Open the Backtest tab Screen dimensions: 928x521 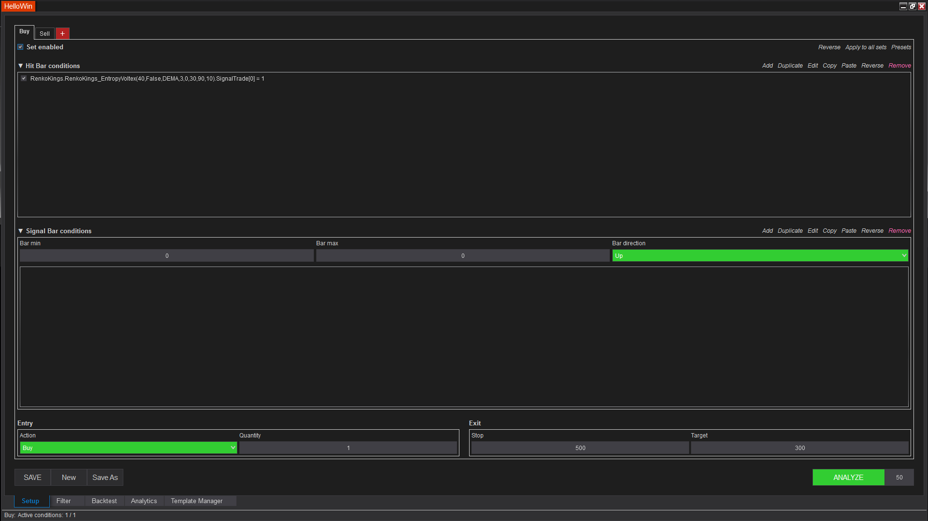[x=104, y=501]
